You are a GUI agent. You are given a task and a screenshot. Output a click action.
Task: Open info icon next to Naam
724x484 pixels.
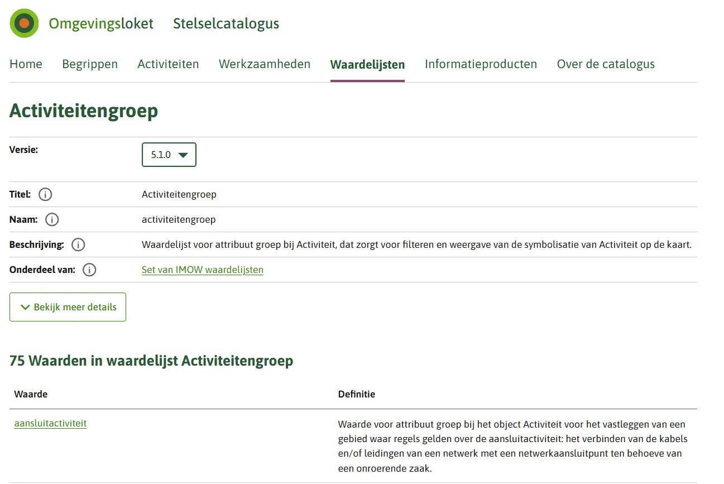click(x=52, y=219)
